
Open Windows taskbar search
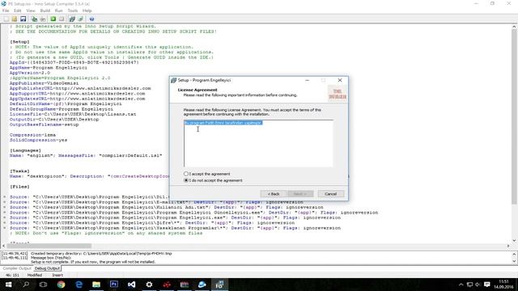tap(26, 285)
